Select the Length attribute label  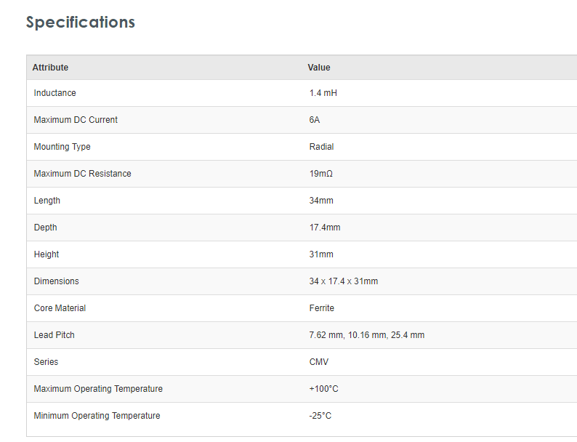point(47,201)
